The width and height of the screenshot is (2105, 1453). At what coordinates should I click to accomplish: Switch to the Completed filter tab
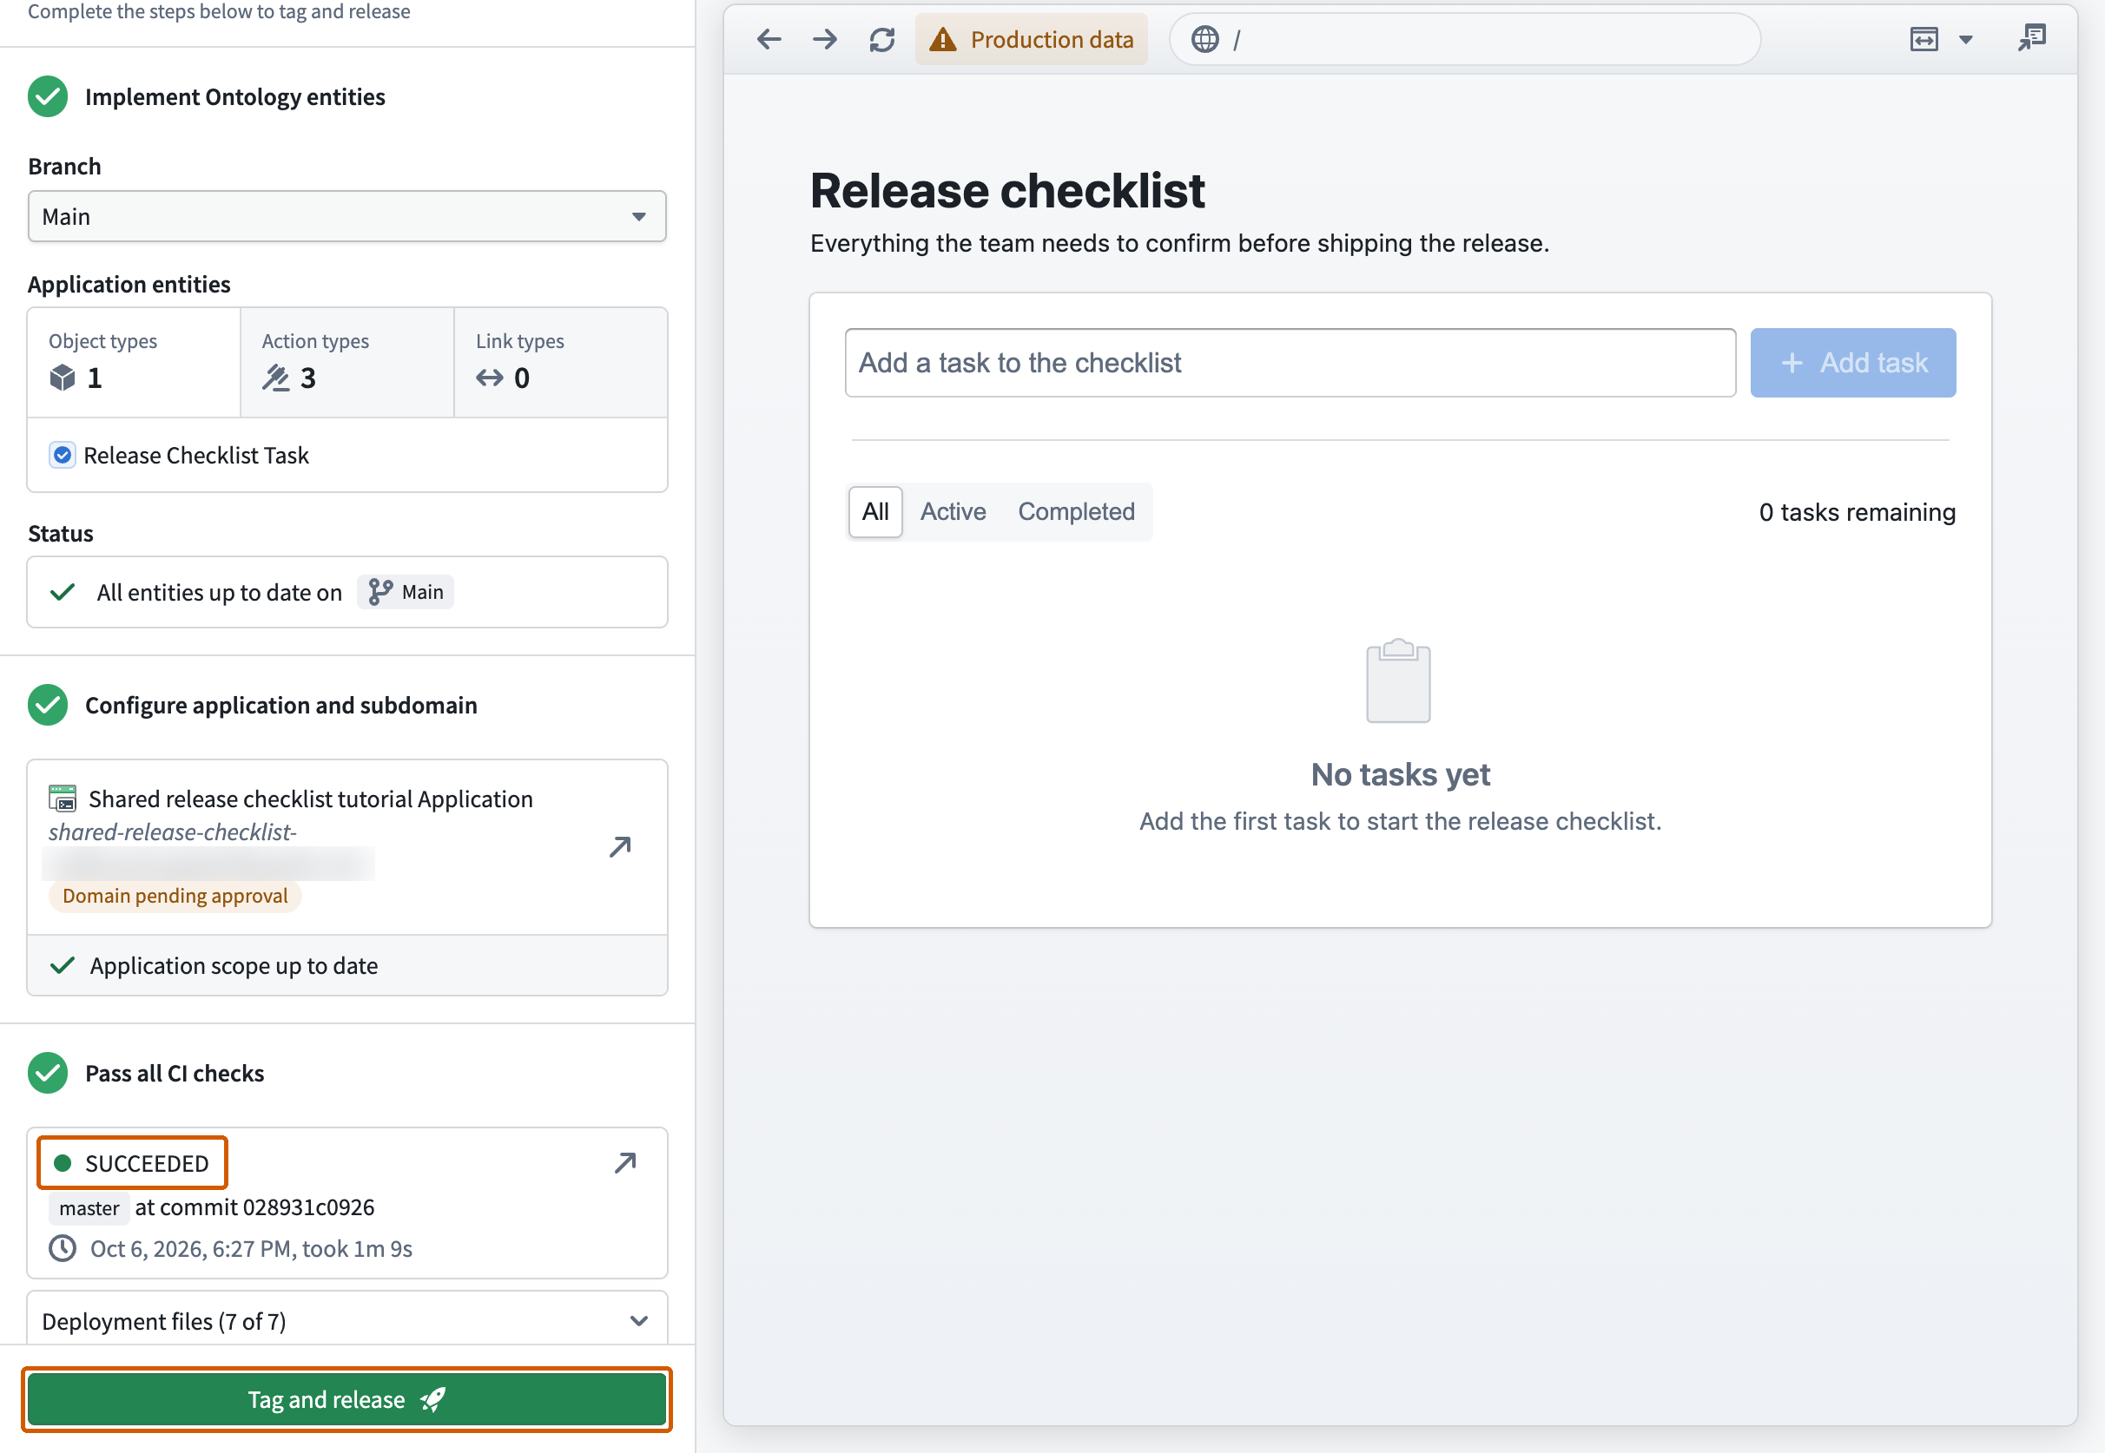coord(1076,511)
